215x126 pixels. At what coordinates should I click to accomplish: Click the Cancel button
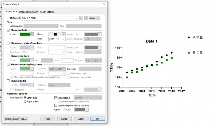coord(64,119)
